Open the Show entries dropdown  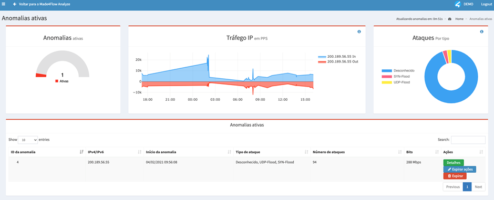[x=28, y=140]
